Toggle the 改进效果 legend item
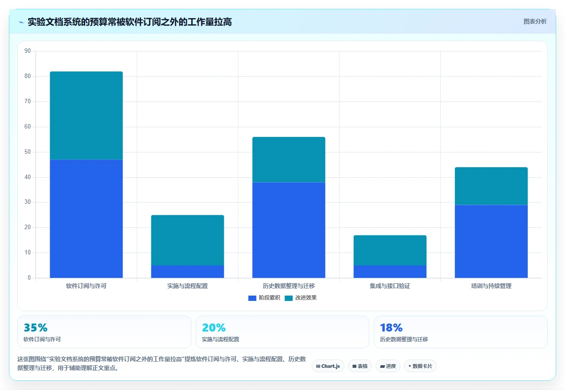Viewport: 565px width, 390px height. [x=300, y=298]
